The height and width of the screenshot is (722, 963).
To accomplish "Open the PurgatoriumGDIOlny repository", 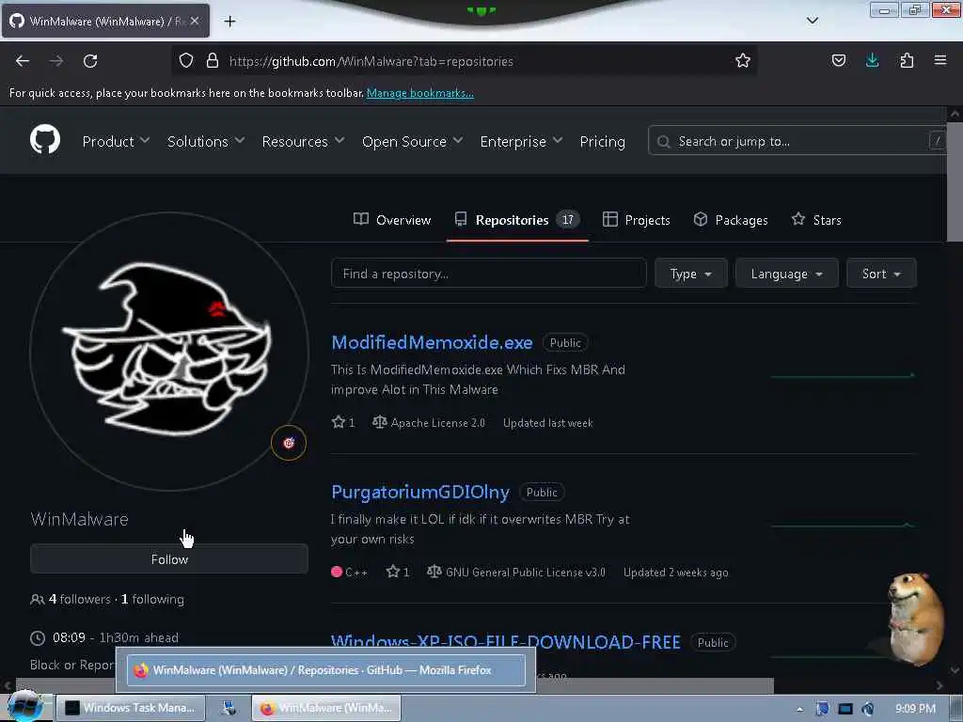I will pos(420,492).
